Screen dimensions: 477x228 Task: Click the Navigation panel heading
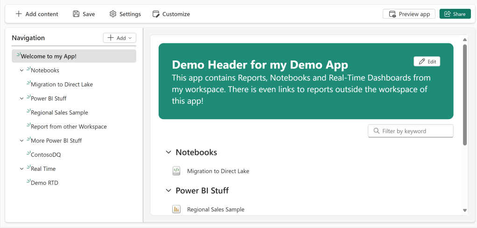(x=28, y=38)
